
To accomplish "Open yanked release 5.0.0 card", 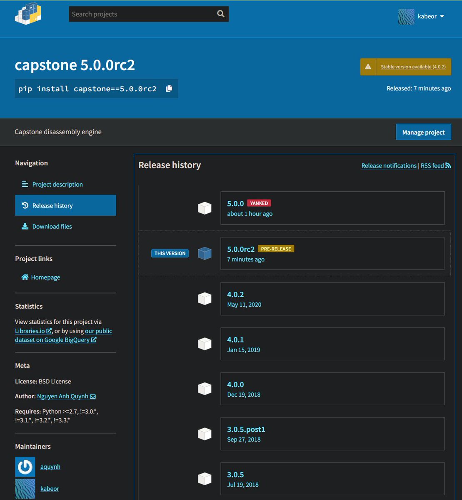I will pos(332,208).
